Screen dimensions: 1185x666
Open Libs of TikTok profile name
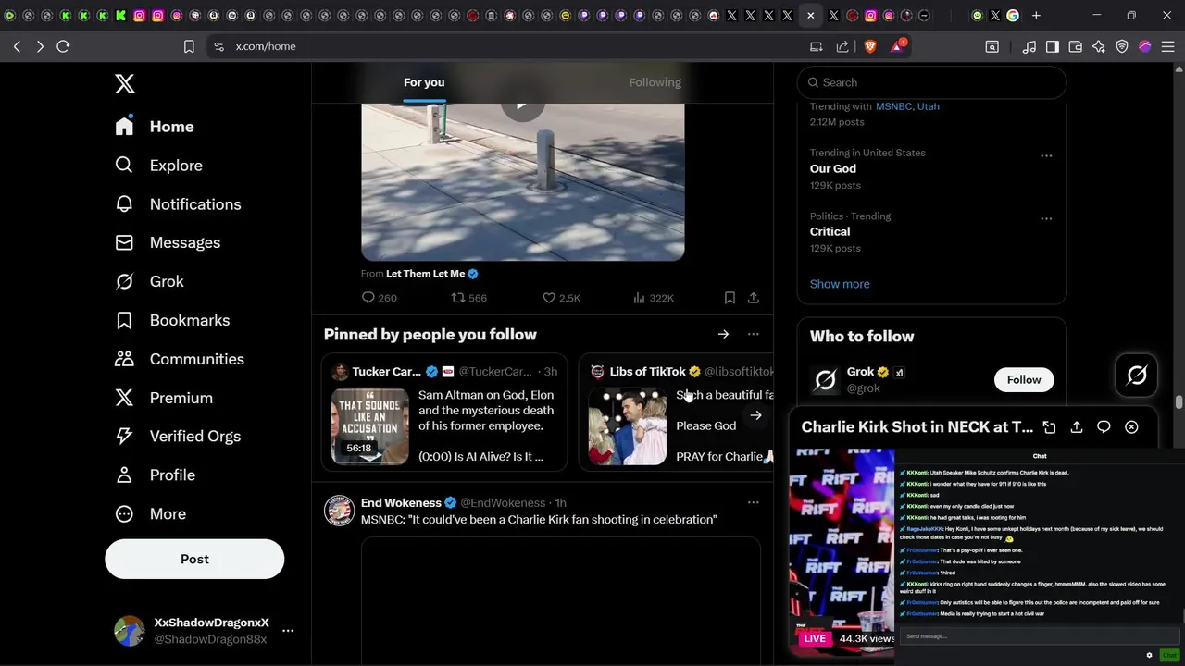click(647, 372)
